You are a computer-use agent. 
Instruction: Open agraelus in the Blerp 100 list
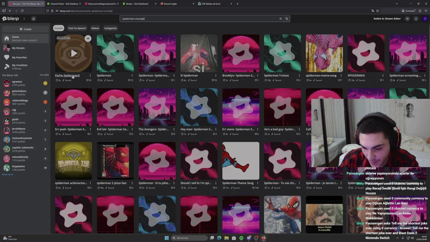pos(26,83)
